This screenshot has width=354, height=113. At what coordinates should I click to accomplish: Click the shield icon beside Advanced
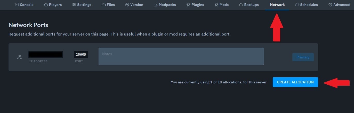[330, 5]
